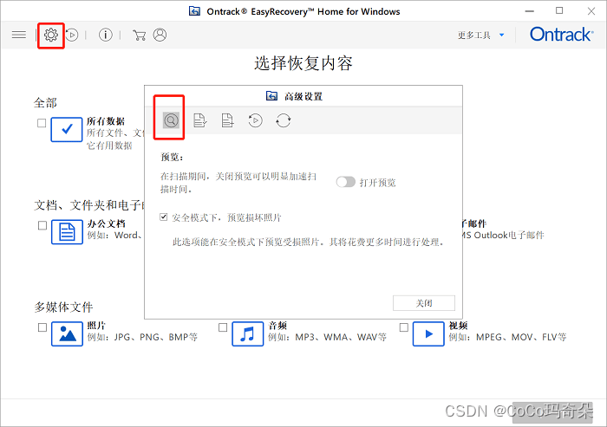The height and width of the screenshot is (427, 607).
Task: Open the add file type settings icon
Action: coord(227,120)
